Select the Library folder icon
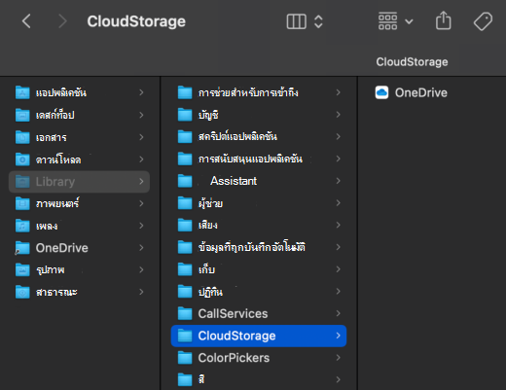The width and height of the screenshot is (506, 390). point(22,182)
